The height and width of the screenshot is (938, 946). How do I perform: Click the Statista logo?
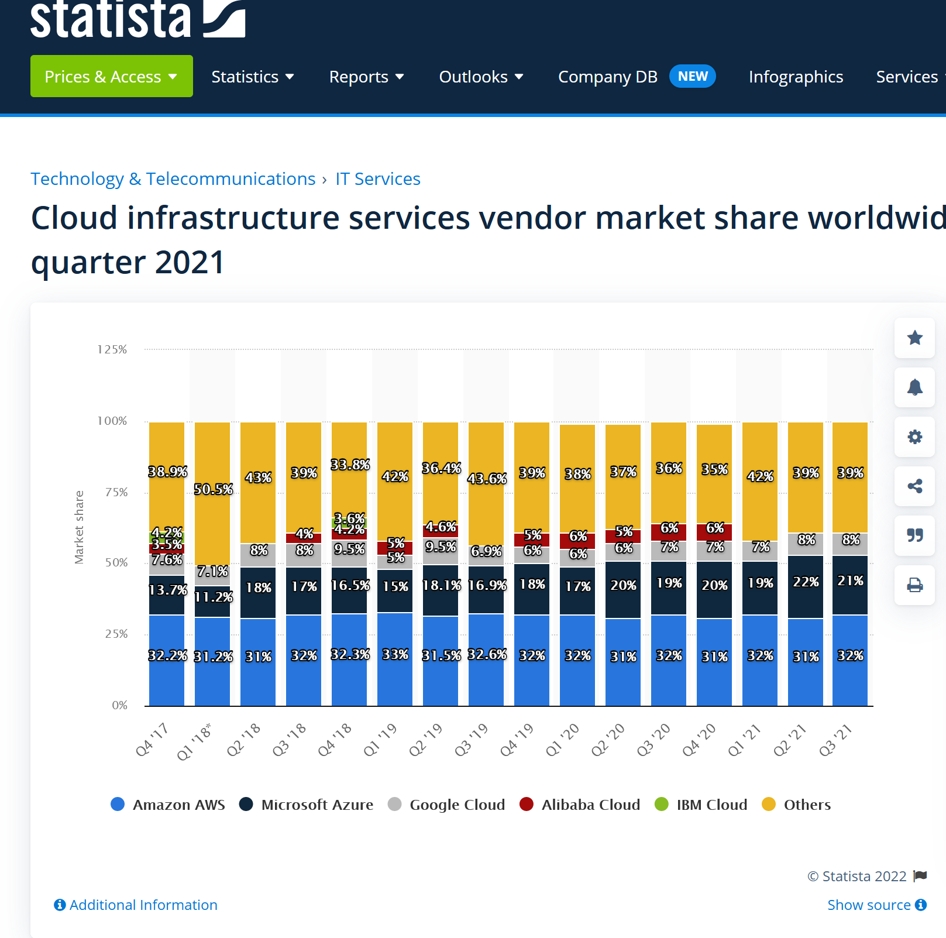[x=137, y=19]
